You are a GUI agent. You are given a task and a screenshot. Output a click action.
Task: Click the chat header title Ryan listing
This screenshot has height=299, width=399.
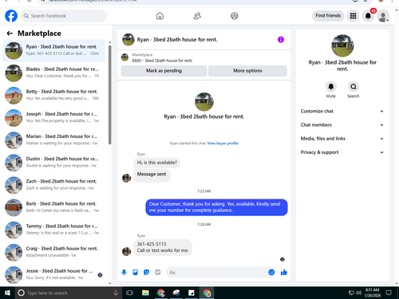[x=177, y=40]
